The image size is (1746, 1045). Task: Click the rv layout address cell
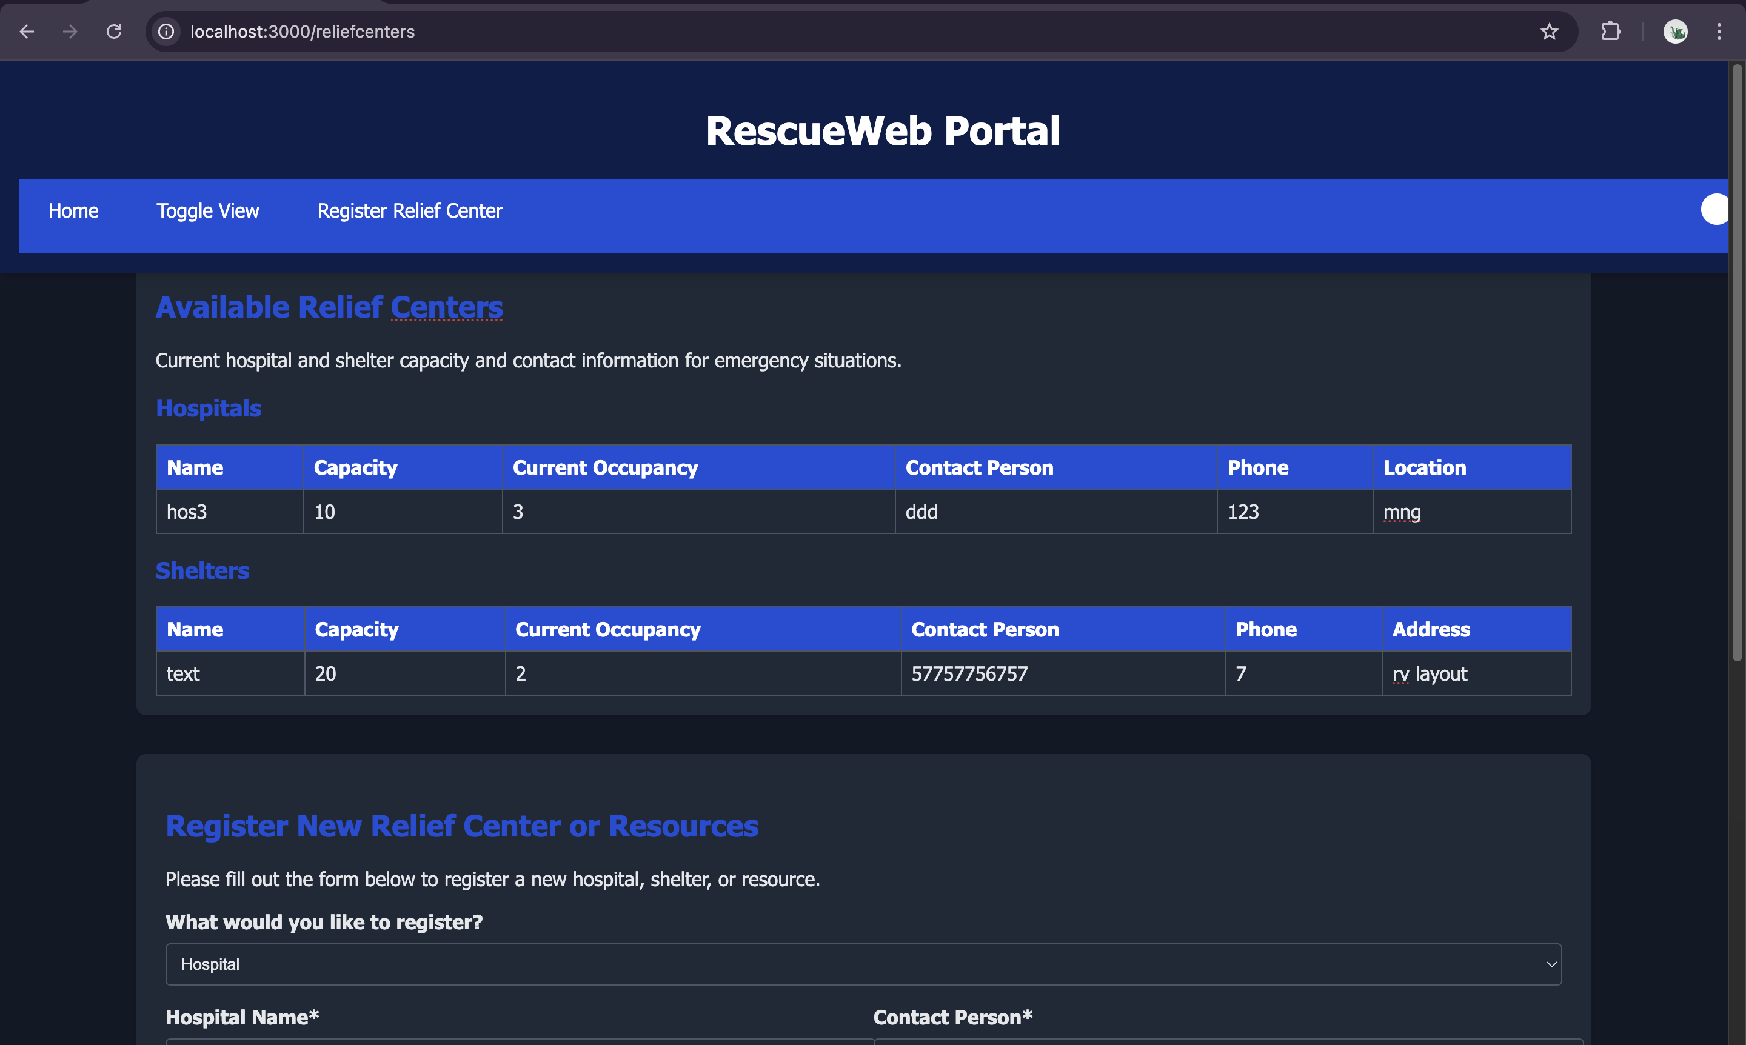coord(1430,674)
